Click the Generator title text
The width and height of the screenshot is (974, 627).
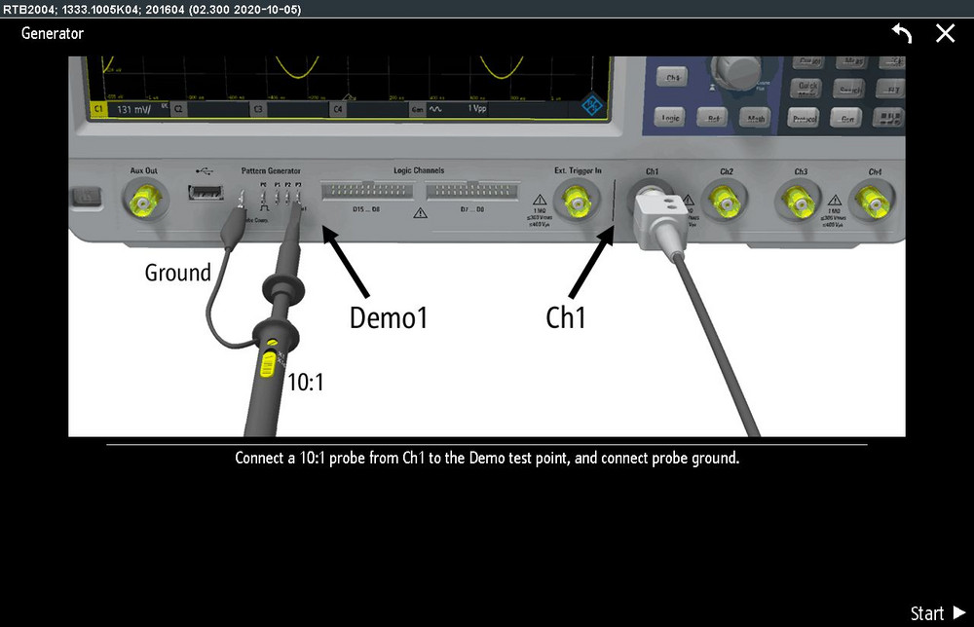pos(53,33)
